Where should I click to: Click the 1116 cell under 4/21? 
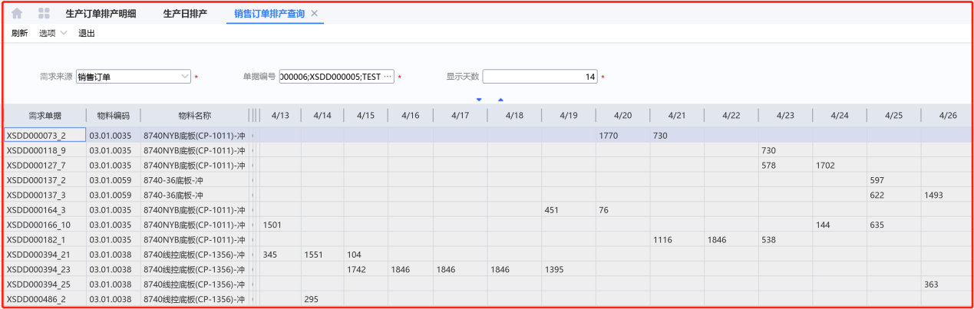[677, 239]
